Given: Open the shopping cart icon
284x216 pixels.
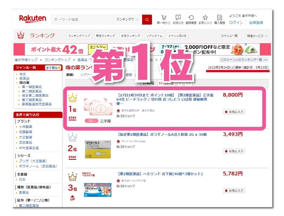Looking at the screenshot, I should click(164, 18).
